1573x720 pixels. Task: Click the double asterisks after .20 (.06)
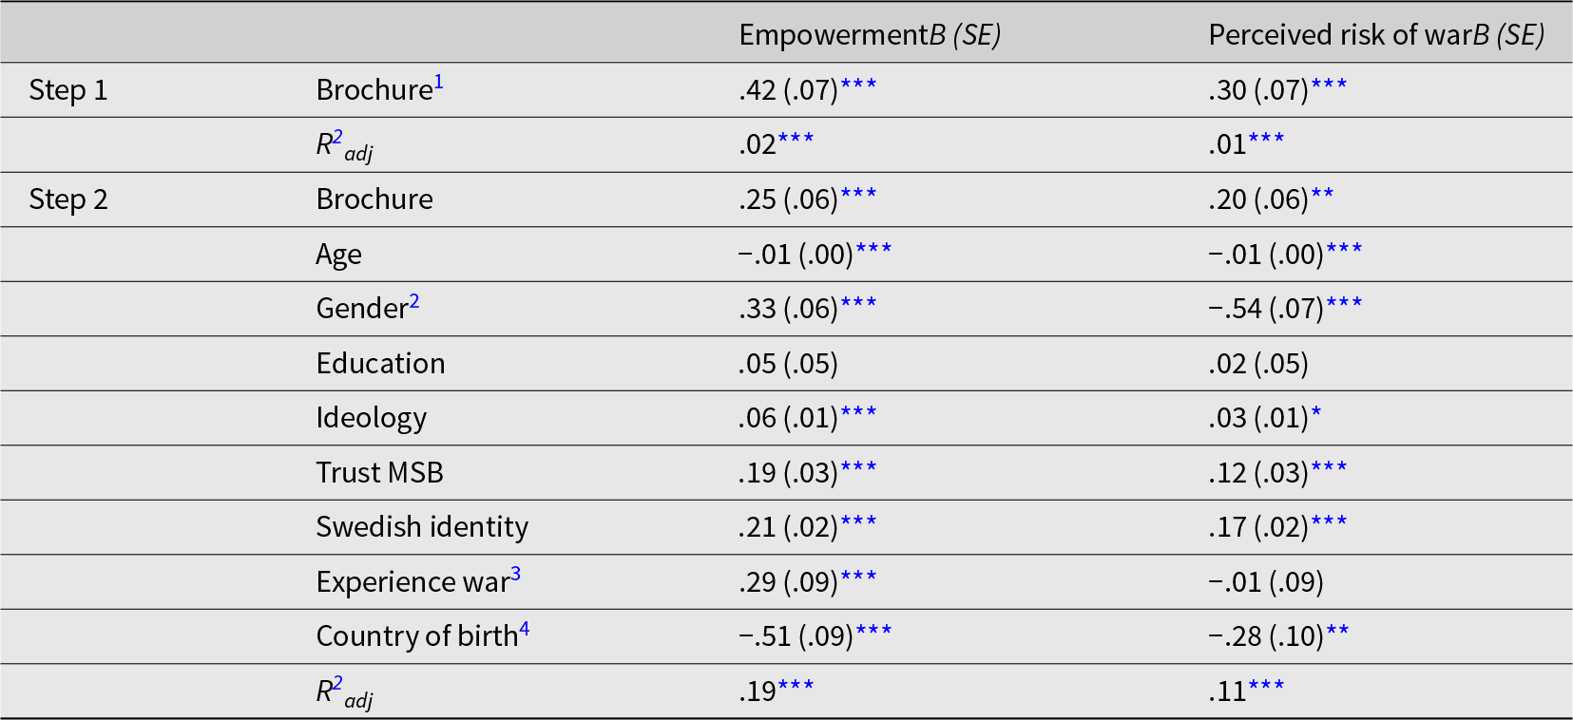tap(1322, 196)
